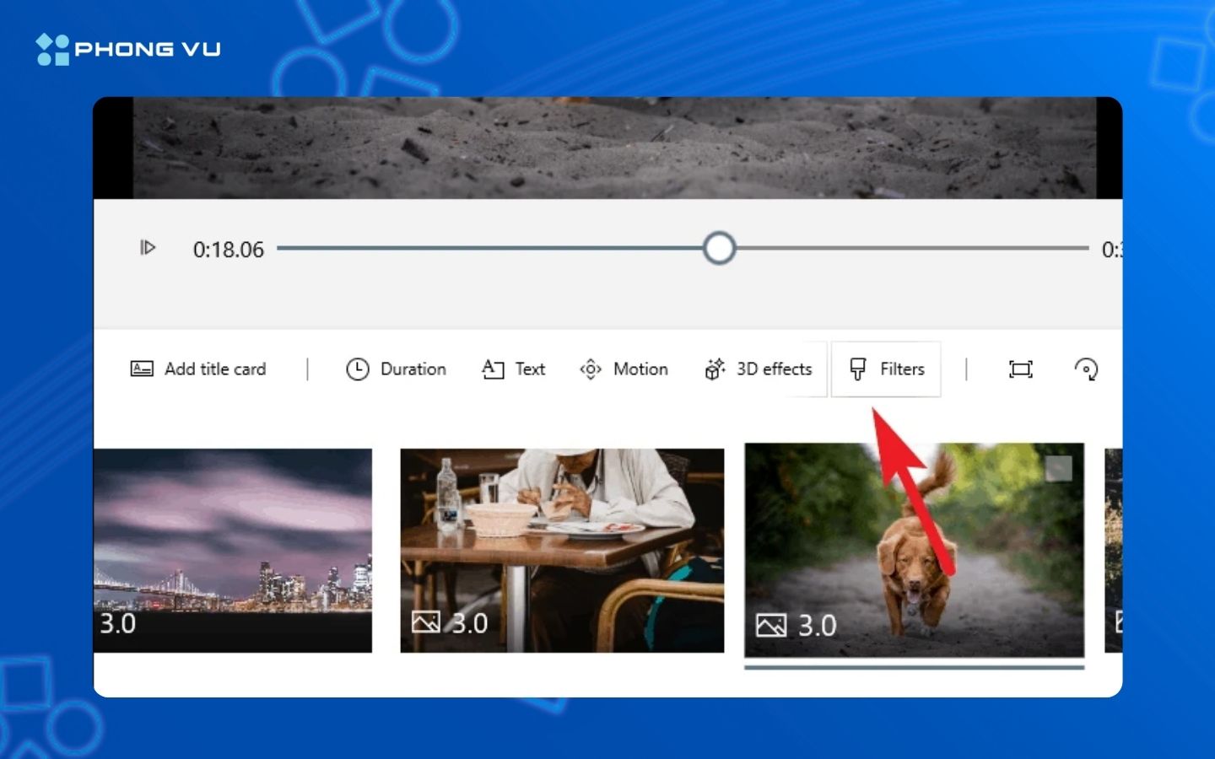The width and height of the screenshot is (1215, 759).
Task: Select the man eating at table clip
Action: (x=562, y=540)
